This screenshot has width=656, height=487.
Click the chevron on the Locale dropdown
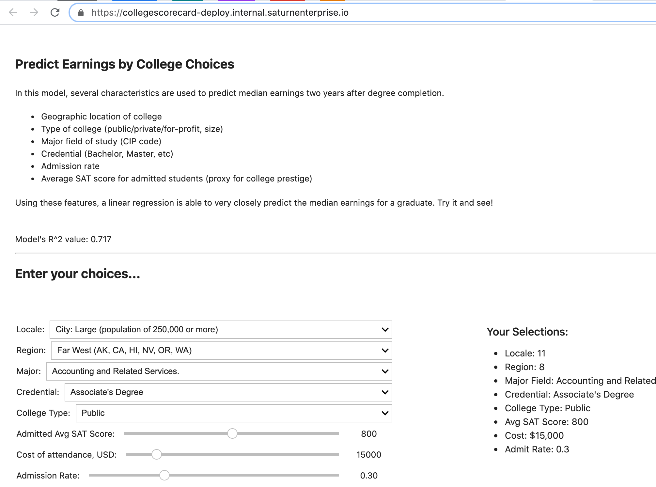pos(385,330)
